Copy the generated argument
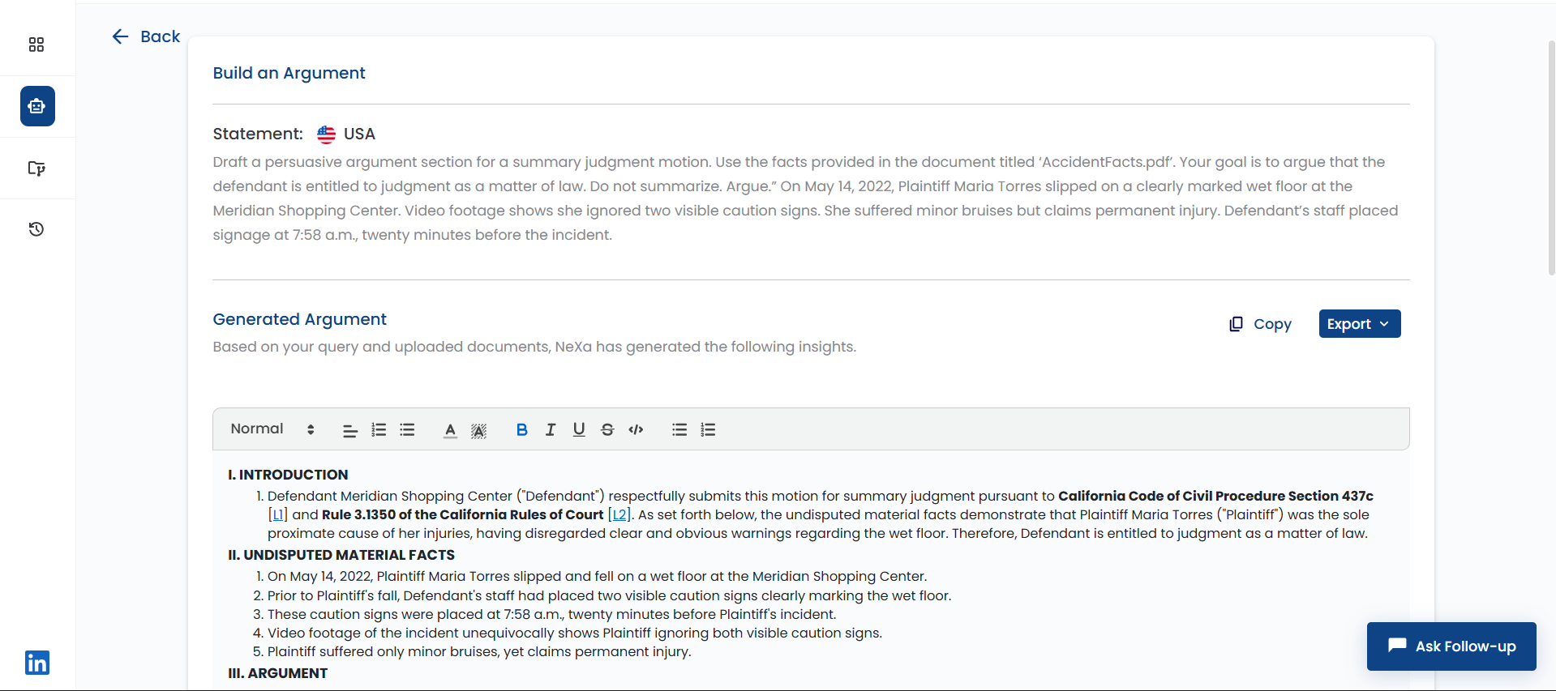The image size is (1556, 691). point(1261,324)
